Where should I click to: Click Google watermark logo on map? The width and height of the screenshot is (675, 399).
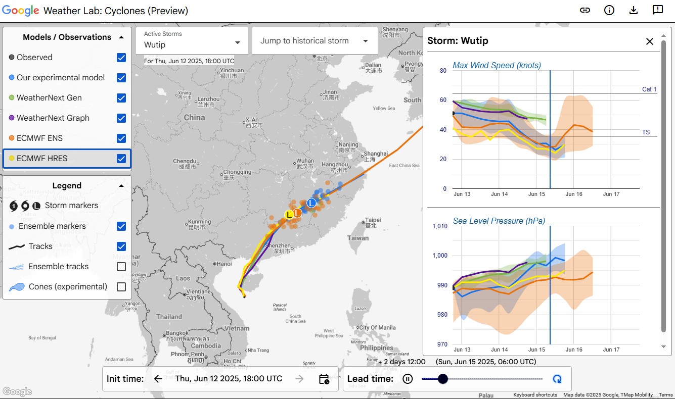click(17, 391)
